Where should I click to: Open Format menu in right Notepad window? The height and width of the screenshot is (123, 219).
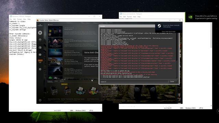pos(129,17)
